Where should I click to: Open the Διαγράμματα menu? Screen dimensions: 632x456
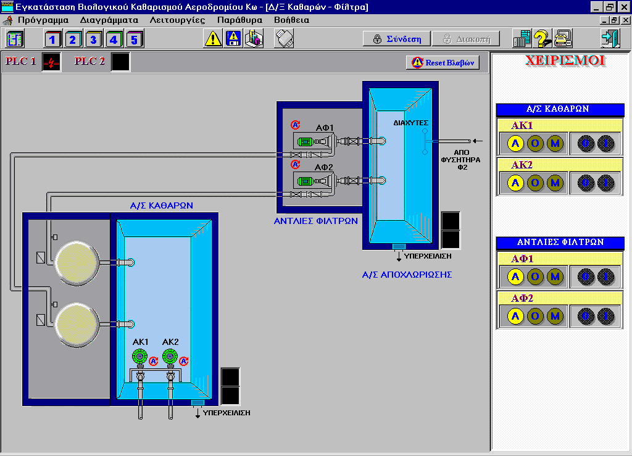pyautogui.click(x=109, y=20)
